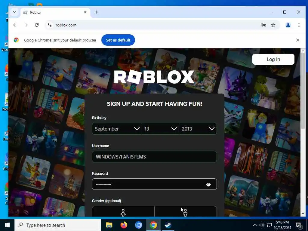Click the Google Chrome logo in infobar
308x231 pixels.
click(16, 40)
